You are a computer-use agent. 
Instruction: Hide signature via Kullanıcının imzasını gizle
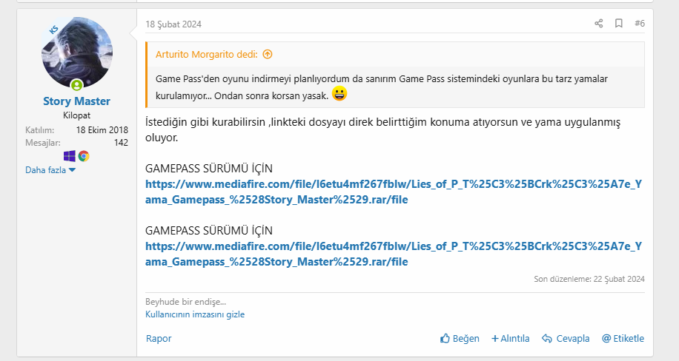tap(195, 314)
